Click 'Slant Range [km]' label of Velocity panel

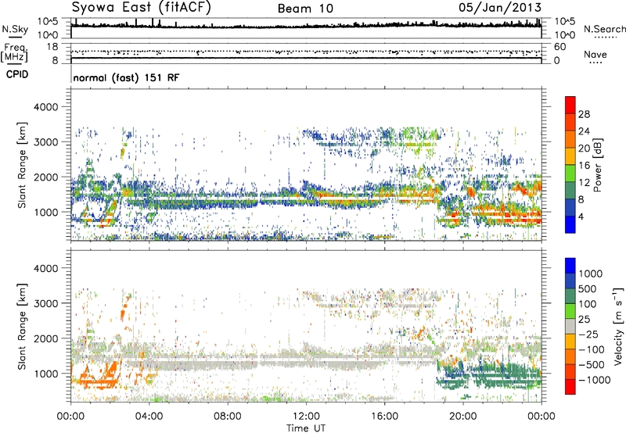tap(22, 327)
